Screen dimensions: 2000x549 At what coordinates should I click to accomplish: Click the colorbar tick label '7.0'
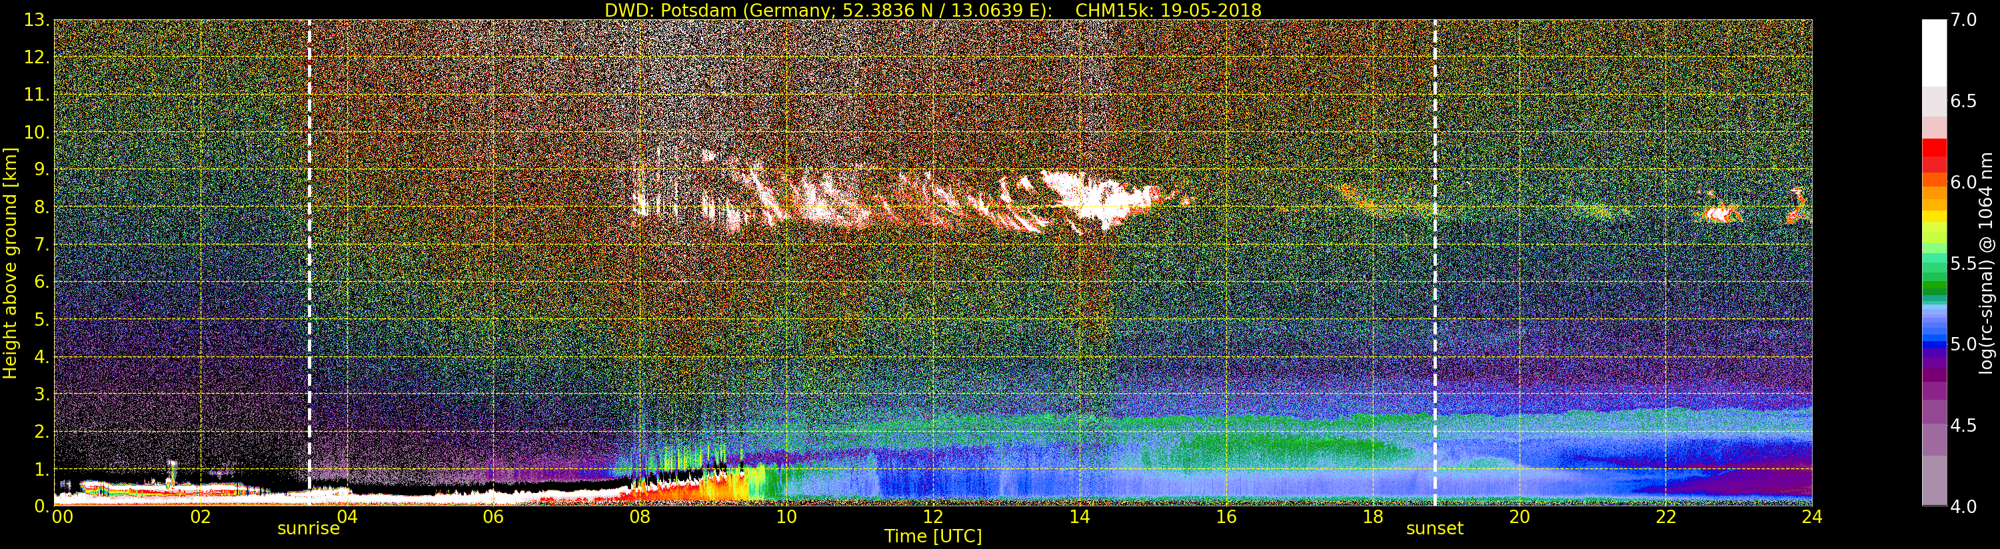coord(1963,20)
